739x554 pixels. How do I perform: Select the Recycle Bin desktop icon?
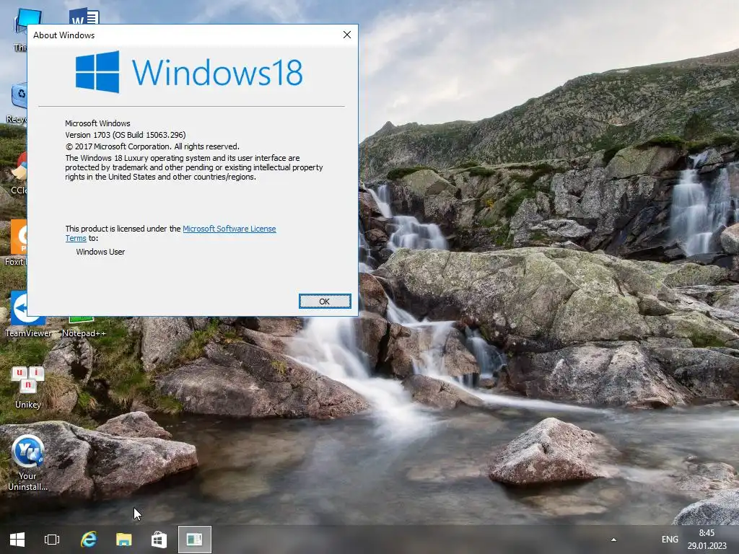17,102
